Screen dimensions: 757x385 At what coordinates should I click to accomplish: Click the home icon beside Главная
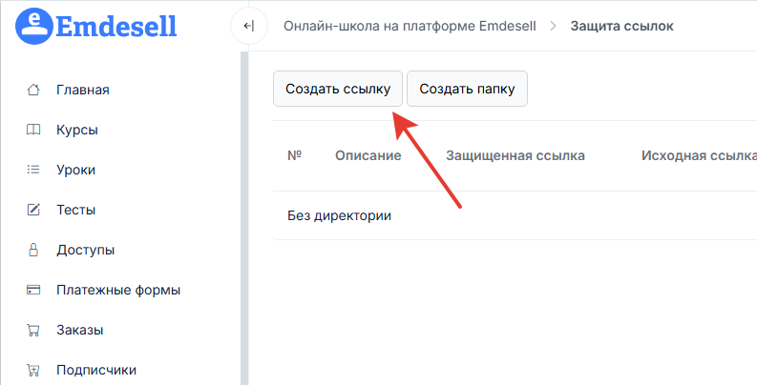click(33, 91)
